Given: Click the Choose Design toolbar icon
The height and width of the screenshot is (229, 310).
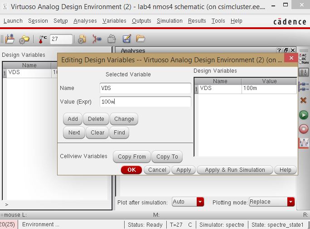Looking at the screenshot, I should 10,39.
